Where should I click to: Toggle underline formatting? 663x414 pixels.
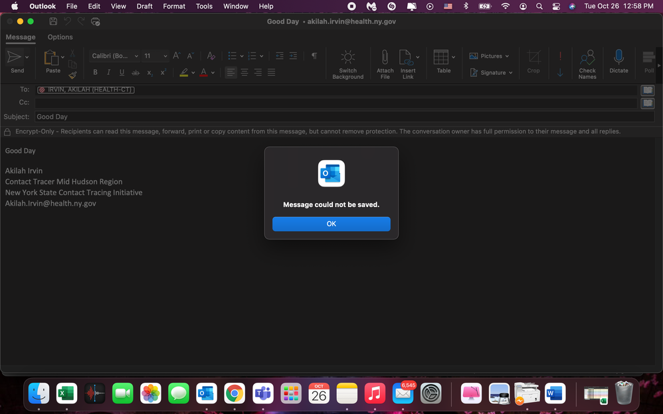122,72
